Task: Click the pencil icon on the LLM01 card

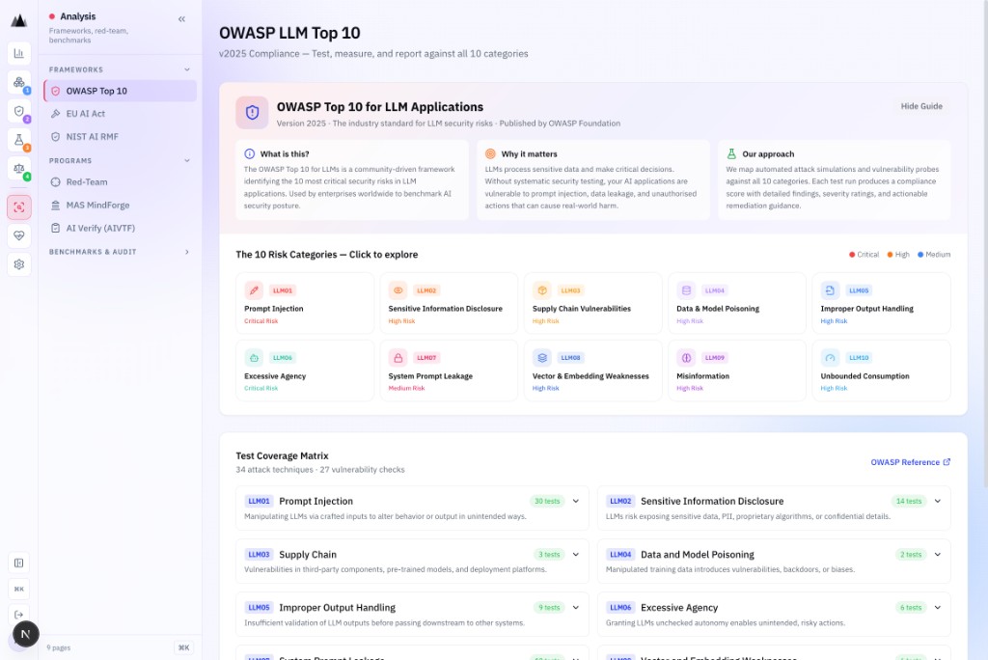Action: pos(254,290)
